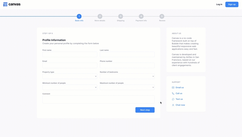Image resolution: width=242 pixels, height=137 pixels.
Task: Expand the Maximum number of people dropdown
Action: [x=127, y=87]
